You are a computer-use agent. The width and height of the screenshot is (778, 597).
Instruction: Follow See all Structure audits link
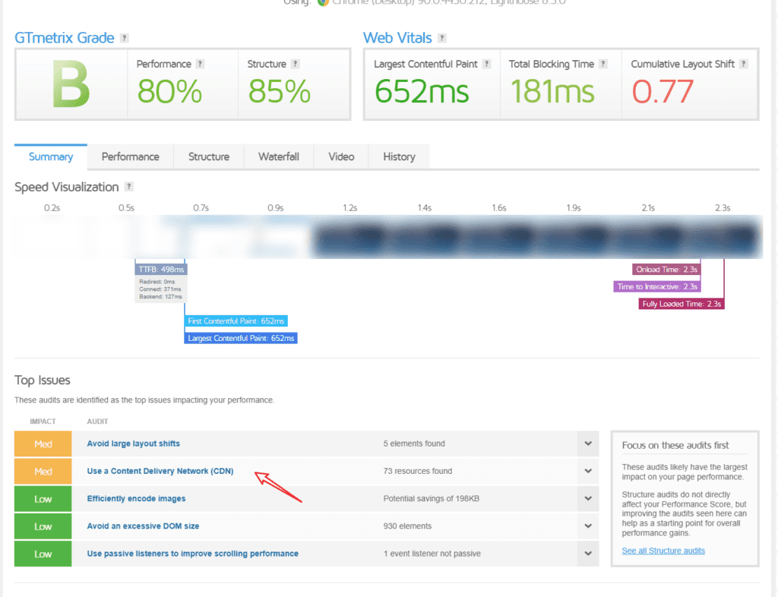[x=663, y=551]
